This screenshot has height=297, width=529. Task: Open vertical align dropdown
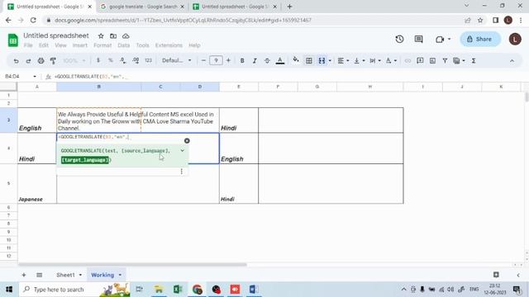(x=359, y=60)
